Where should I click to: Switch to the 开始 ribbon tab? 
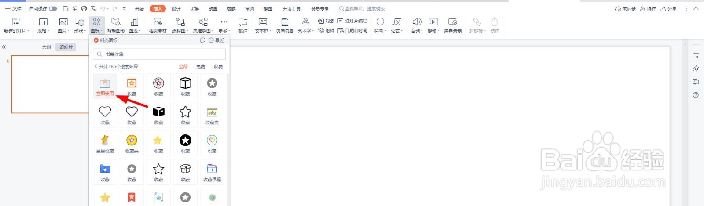click(139, 9)
